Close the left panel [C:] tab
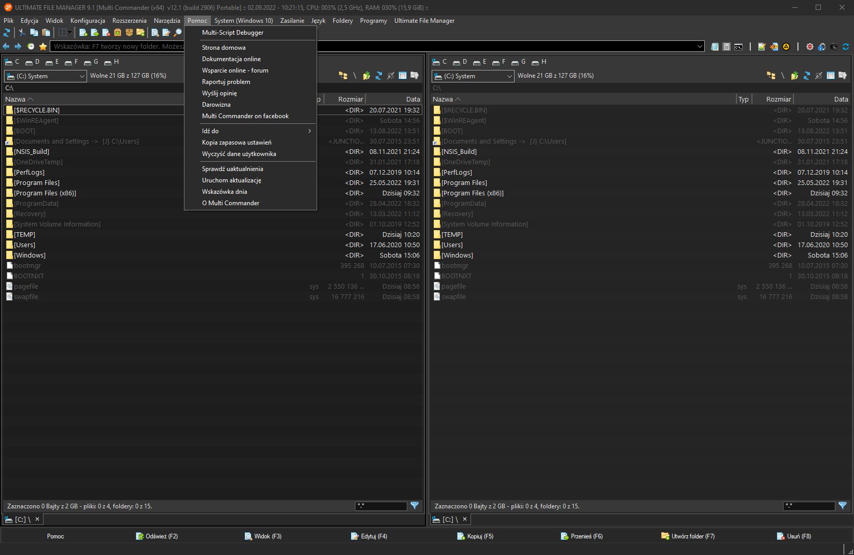Viewport: 854px width, 555px height. (x=37, y=519)
